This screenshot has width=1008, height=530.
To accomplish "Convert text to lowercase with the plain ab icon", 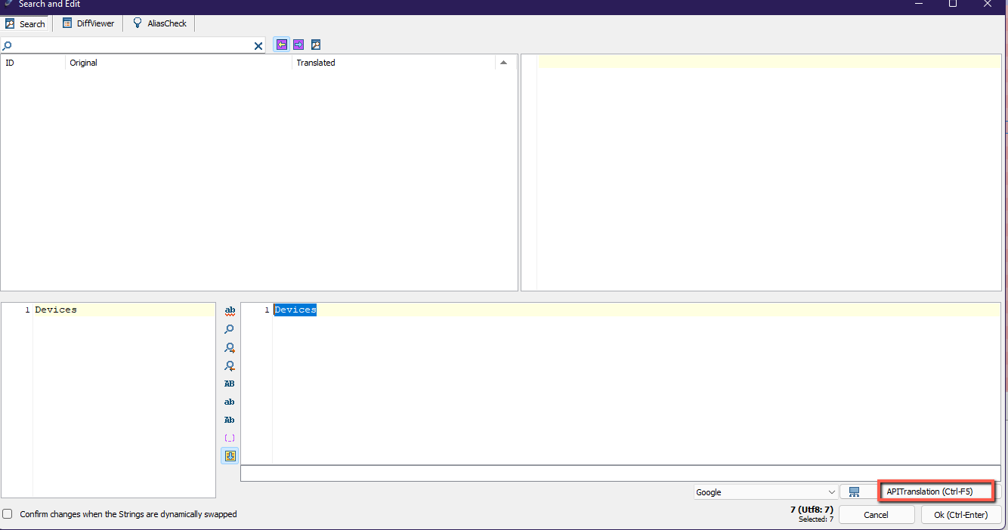I will click(x=230, y=402).
